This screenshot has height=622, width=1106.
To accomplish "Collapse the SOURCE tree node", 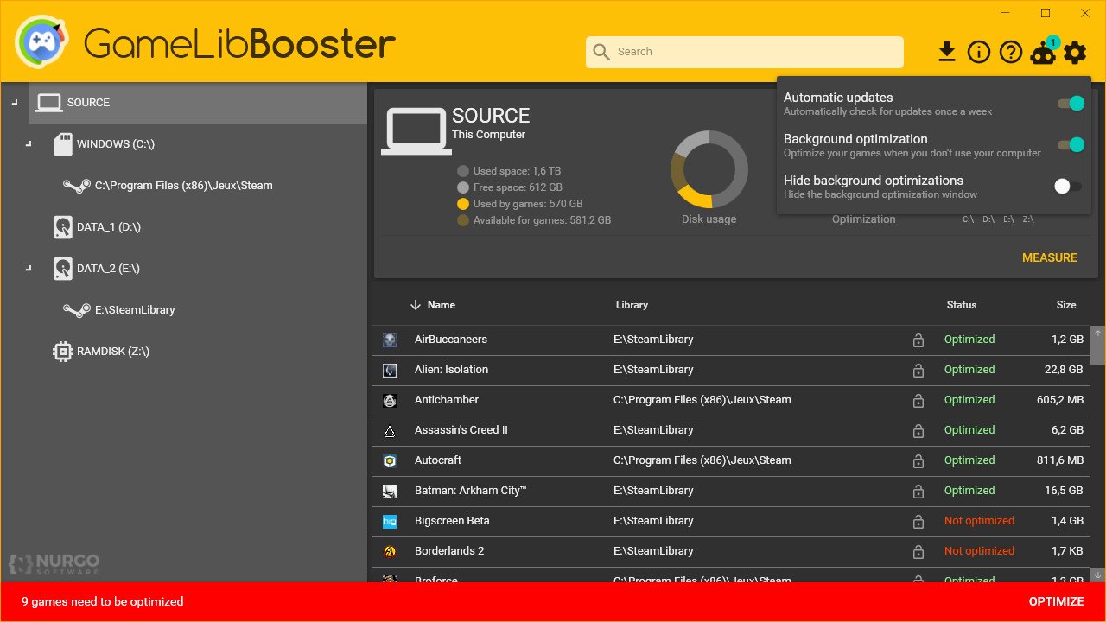I will (x=14, y=101).
